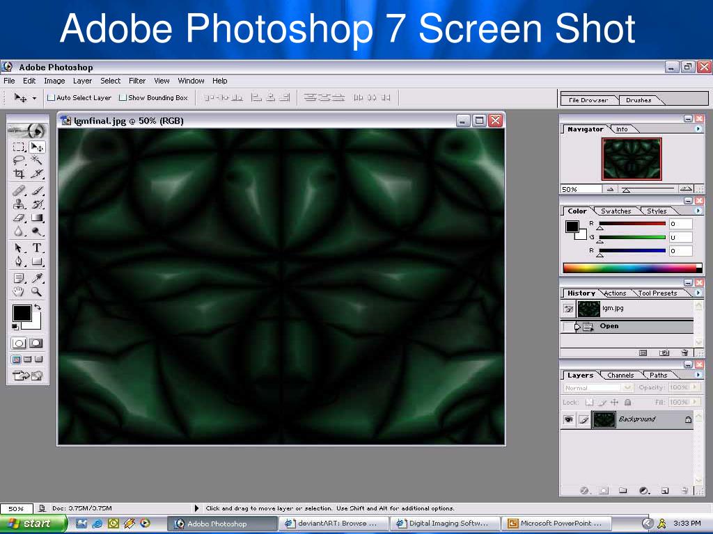Switch to Full Screen mode without menu bar

pos(39,359)
